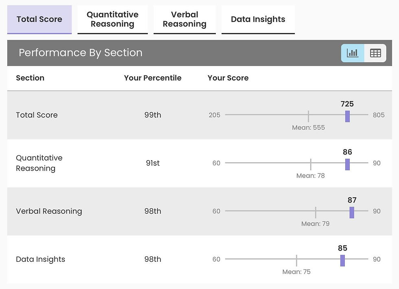Click the Quantitative Reasoning row label
The image size is (399, 289).
pyautogui.click(x=39, y=163)
